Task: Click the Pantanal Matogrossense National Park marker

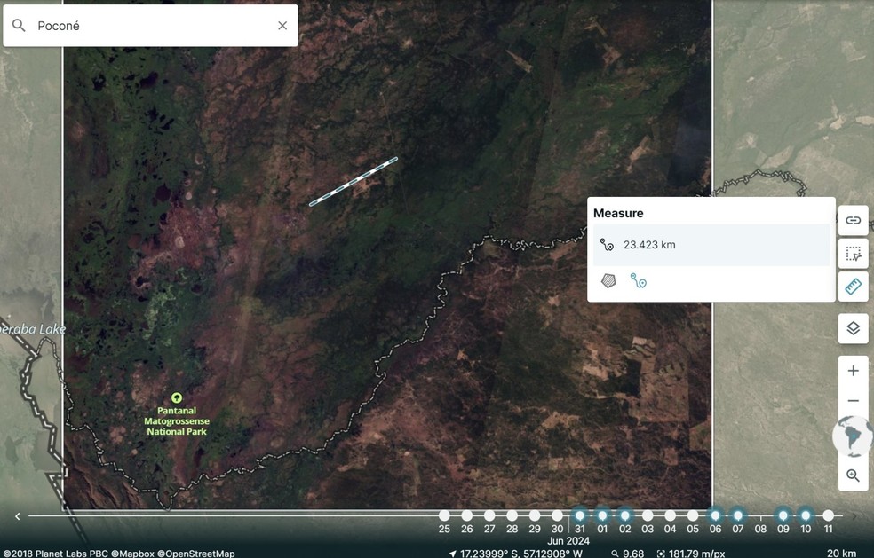Action: tap(176, 398)
